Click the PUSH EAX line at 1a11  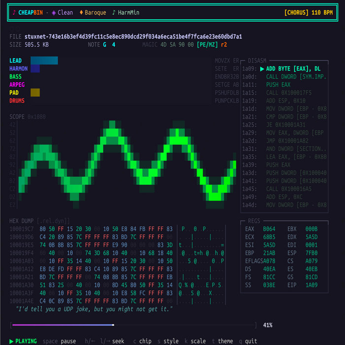pos(278,84)
